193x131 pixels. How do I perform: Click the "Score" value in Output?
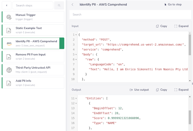(123, 118)
